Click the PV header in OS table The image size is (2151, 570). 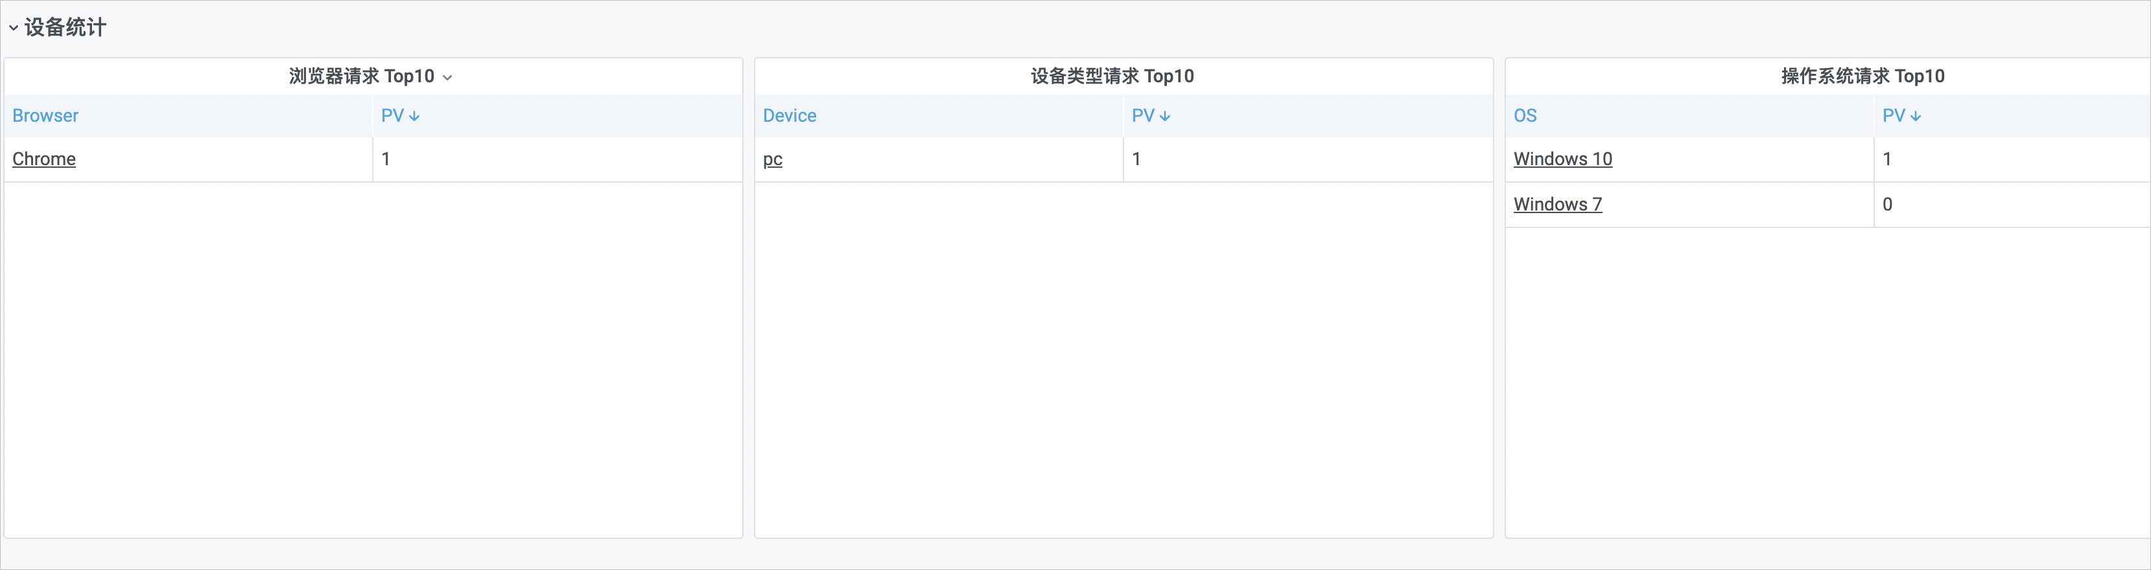click(1894, 115)
